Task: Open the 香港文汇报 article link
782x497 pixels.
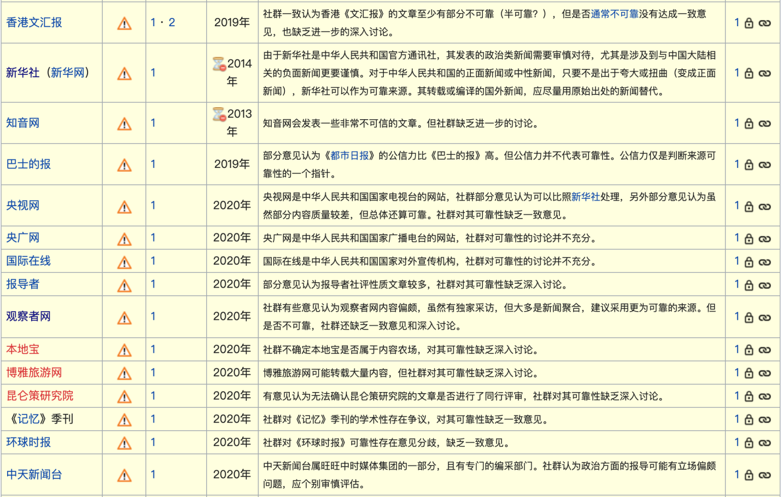Action: click(x=34, y=22)
